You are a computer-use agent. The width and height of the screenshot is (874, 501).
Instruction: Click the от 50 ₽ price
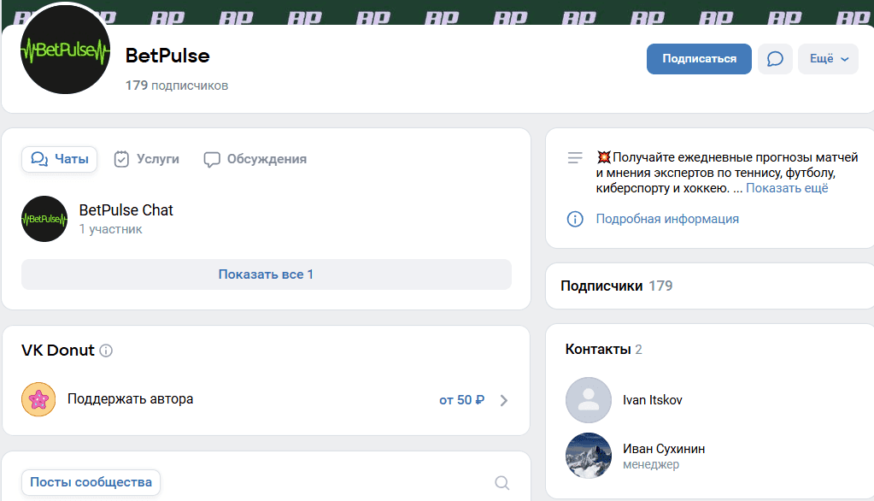(x=461, y=400)
